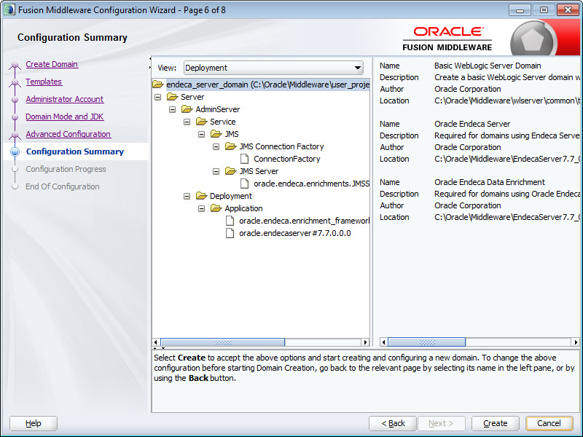Image resolution: width=583 pixels, height=437 pixels.
Task: Click the oracle.endeca.enrichments.JMSS document icon
Action: 244,184
